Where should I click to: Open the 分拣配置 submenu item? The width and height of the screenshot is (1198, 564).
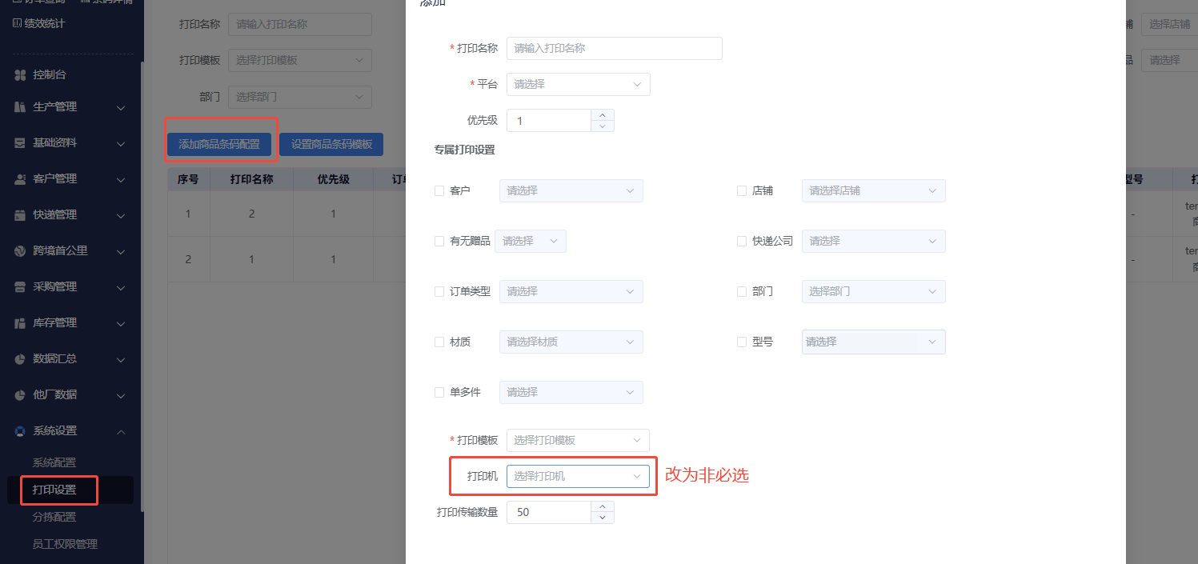coord(54,517)
